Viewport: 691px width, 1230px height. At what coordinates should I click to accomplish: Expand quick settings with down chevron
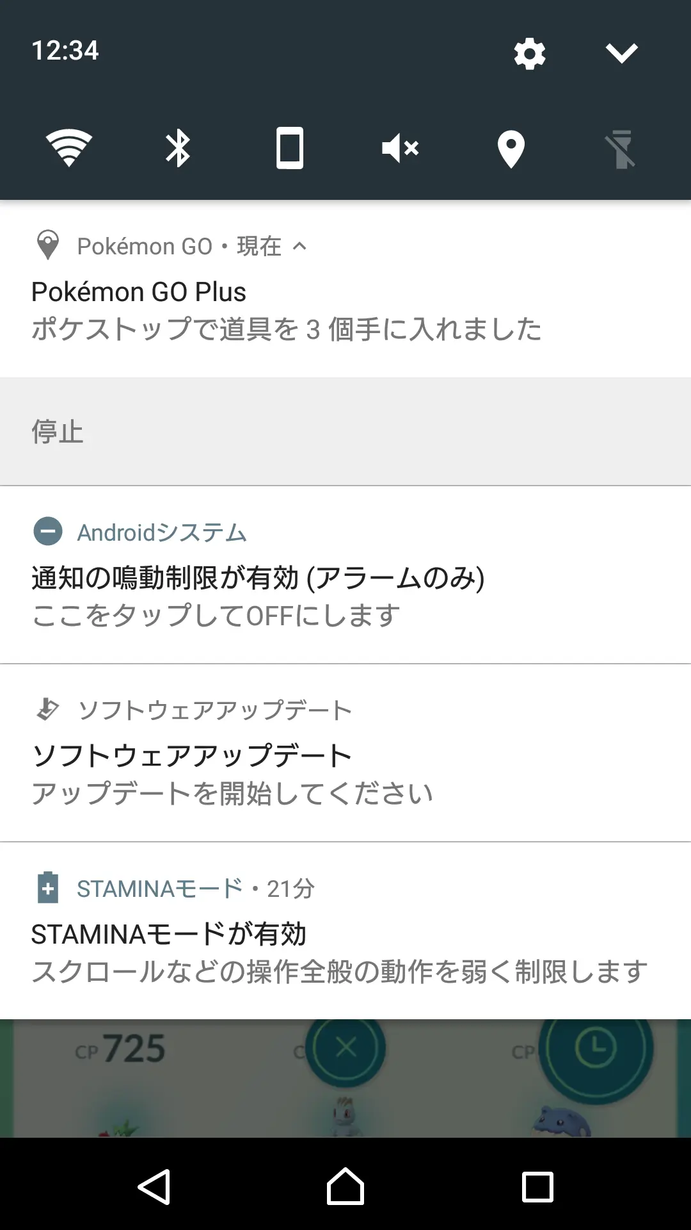[621, 53]
